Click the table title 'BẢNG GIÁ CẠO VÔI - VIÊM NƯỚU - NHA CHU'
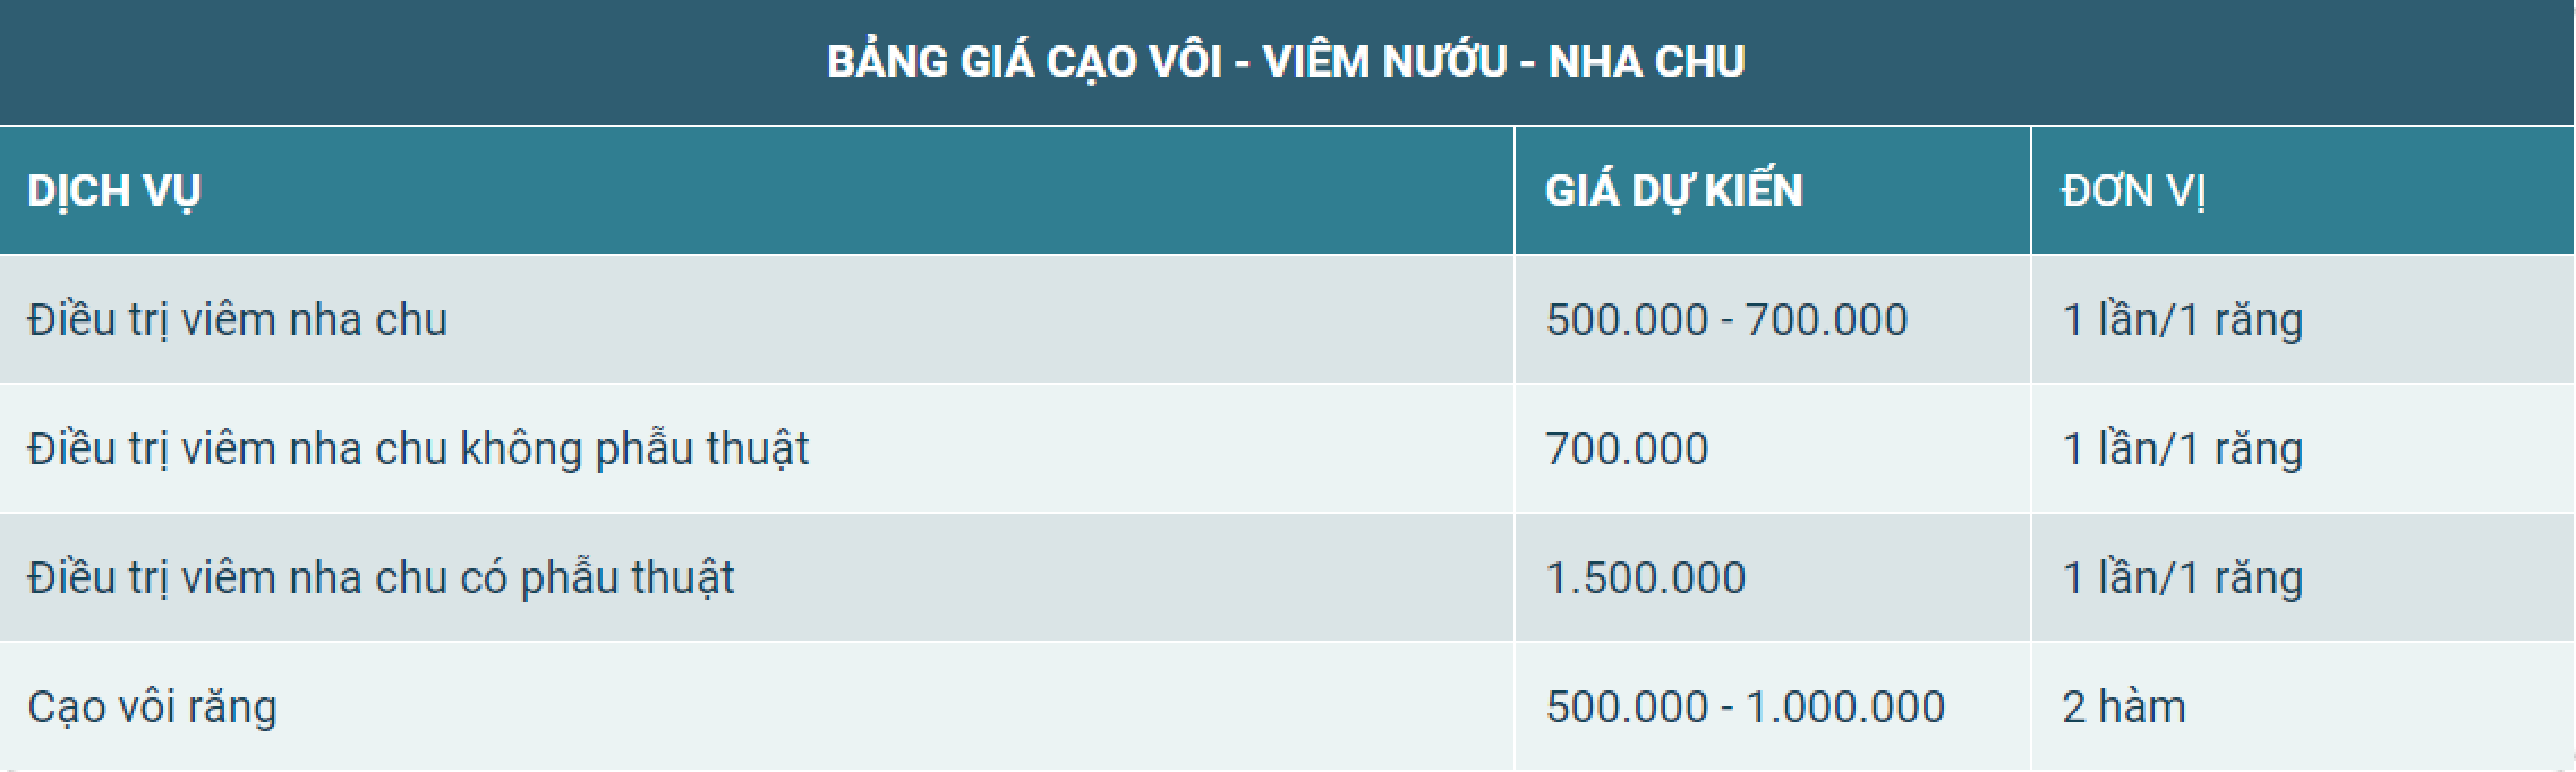 (x=1286, y=62)
